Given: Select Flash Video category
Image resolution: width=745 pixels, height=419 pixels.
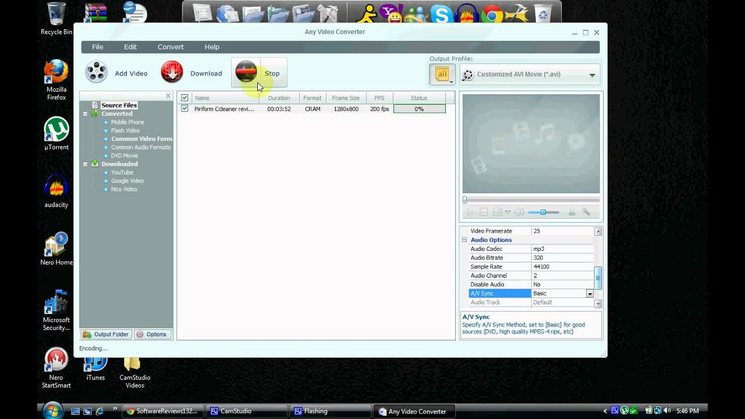Looking at the screenshot, I should click(125, 131).
